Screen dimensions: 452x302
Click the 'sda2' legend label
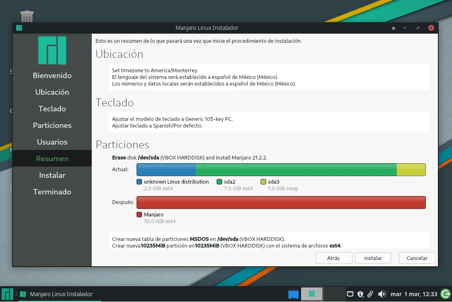click(x=230, y=182)
